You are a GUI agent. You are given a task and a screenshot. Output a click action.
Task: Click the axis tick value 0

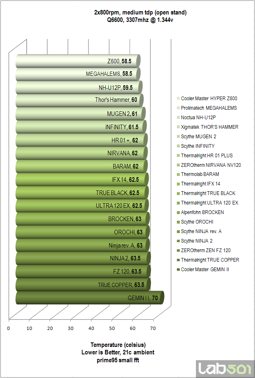coord(8,328)
